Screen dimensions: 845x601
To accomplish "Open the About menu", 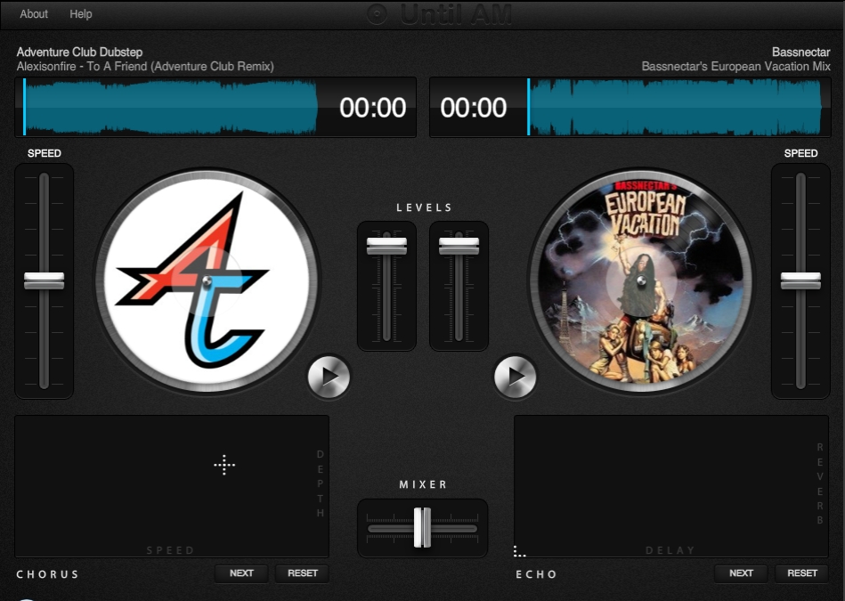I will tap(33, 13).
